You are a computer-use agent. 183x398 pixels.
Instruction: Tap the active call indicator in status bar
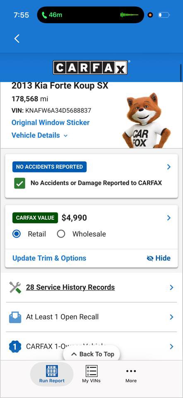pyautogui.click(x=52, y=15)
